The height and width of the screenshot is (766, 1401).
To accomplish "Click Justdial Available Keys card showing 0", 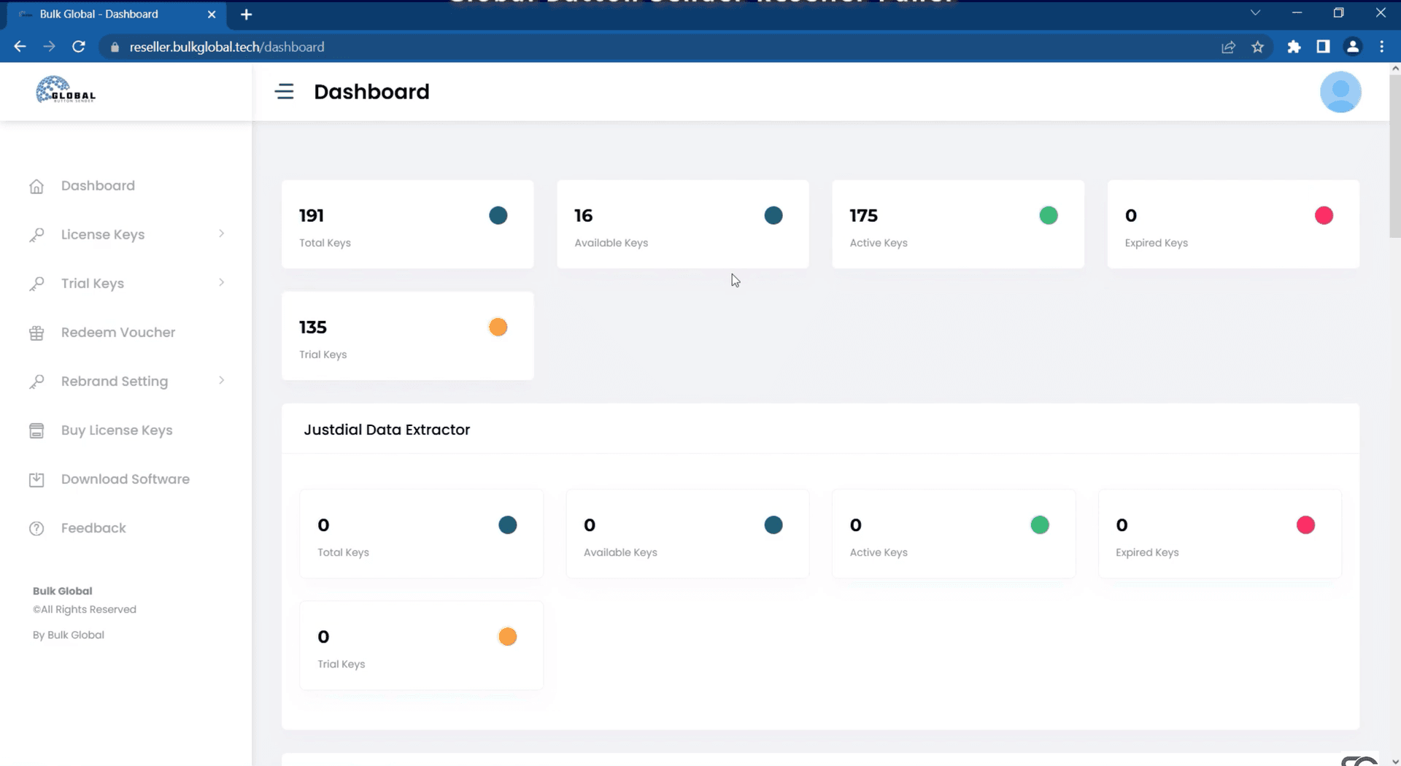I will click(x=687, y=533).
